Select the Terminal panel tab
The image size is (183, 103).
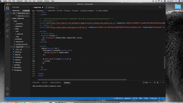67,83
